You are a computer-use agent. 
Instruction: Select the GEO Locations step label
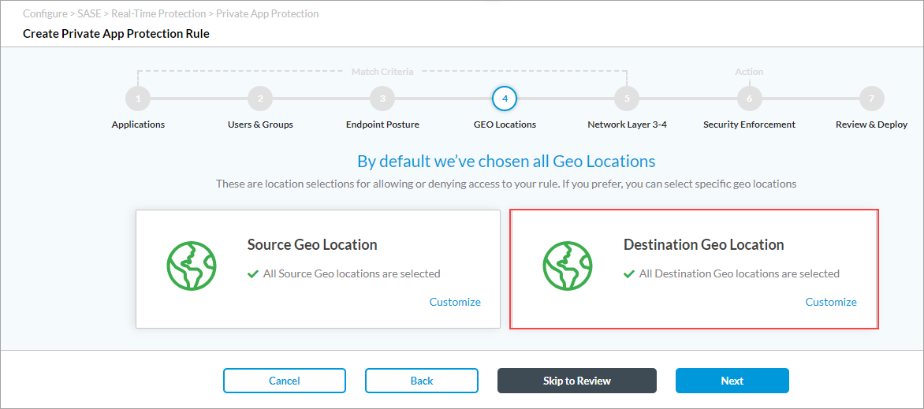[x=505, y=125]
